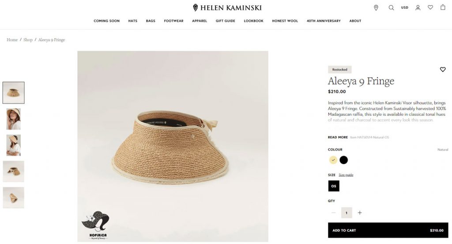This screenshot has height=244, width=452.
Task: Add Aleeya 9 Fringe to wishlist heart
Action: (443, 69)
